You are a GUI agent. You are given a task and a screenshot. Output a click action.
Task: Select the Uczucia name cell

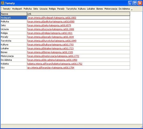pyautogui.click(x=14, y=29)
